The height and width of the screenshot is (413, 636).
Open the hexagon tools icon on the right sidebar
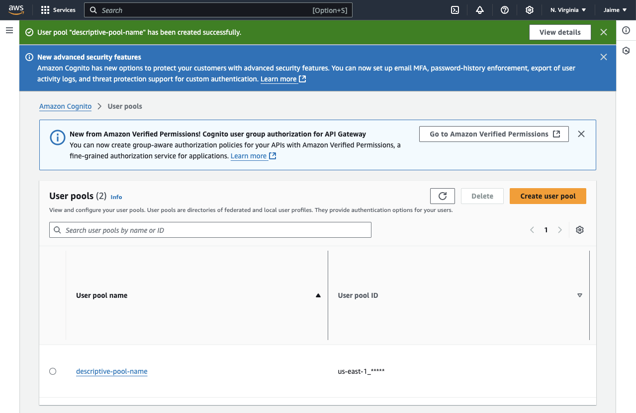[626, 51]
